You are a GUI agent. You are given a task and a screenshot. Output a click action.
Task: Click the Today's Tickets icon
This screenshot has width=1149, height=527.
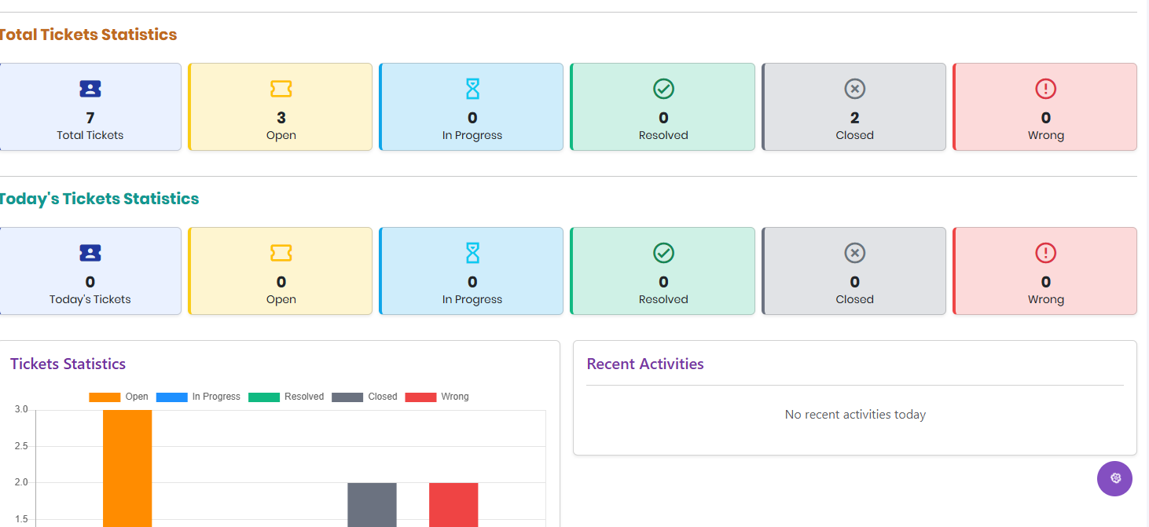(x=90, y=253)
